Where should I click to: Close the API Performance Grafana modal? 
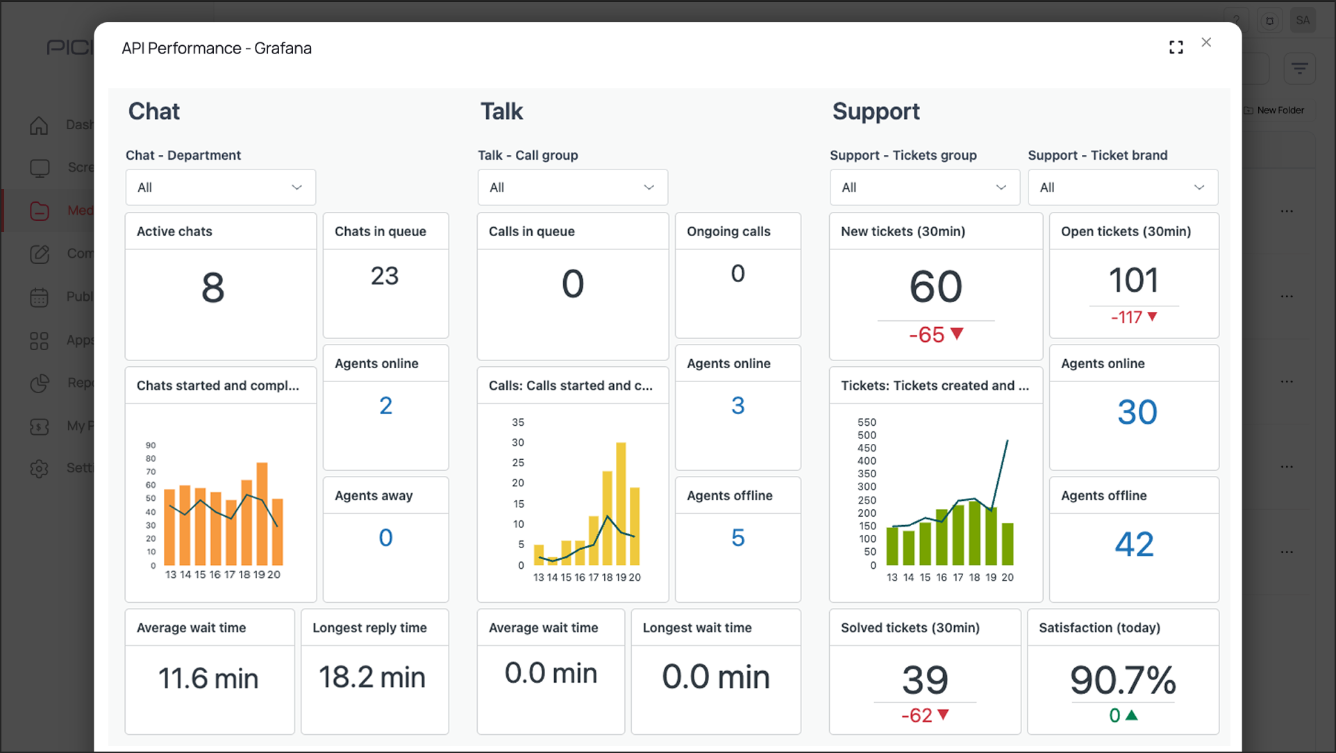[1206, 42]
